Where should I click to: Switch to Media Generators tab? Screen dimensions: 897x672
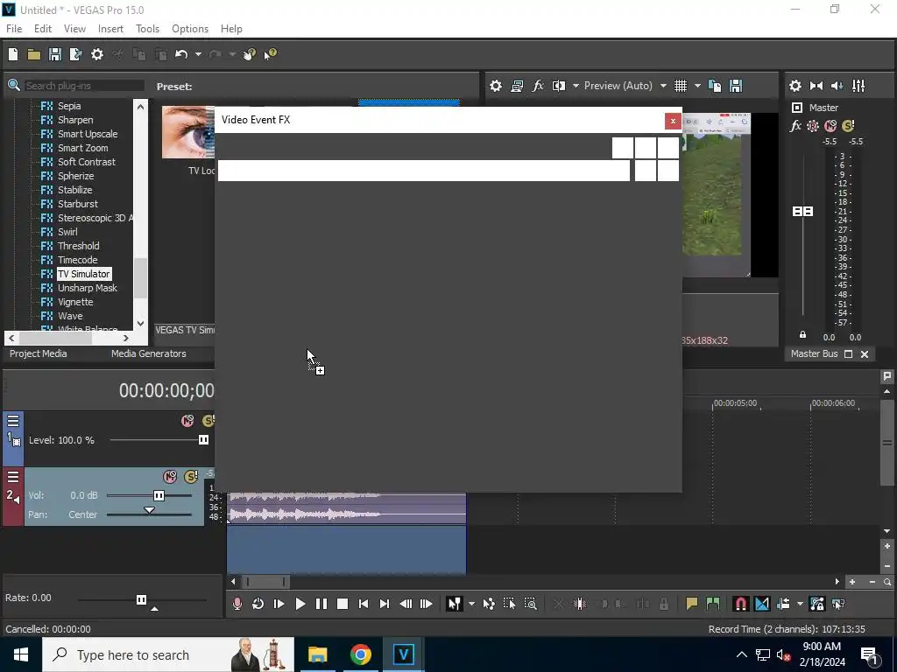point(149,353)
